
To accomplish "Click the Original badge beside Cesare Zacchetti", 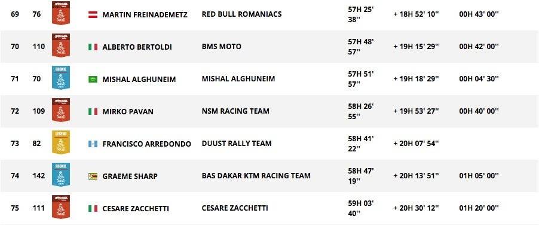I will [61, 207].
